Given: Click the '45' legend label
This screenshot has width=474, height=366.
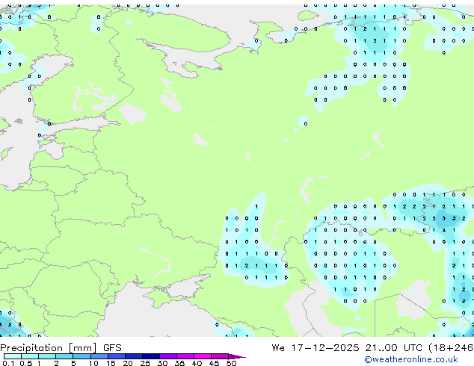Looking at the screenshot, I should tap(214, 363).
